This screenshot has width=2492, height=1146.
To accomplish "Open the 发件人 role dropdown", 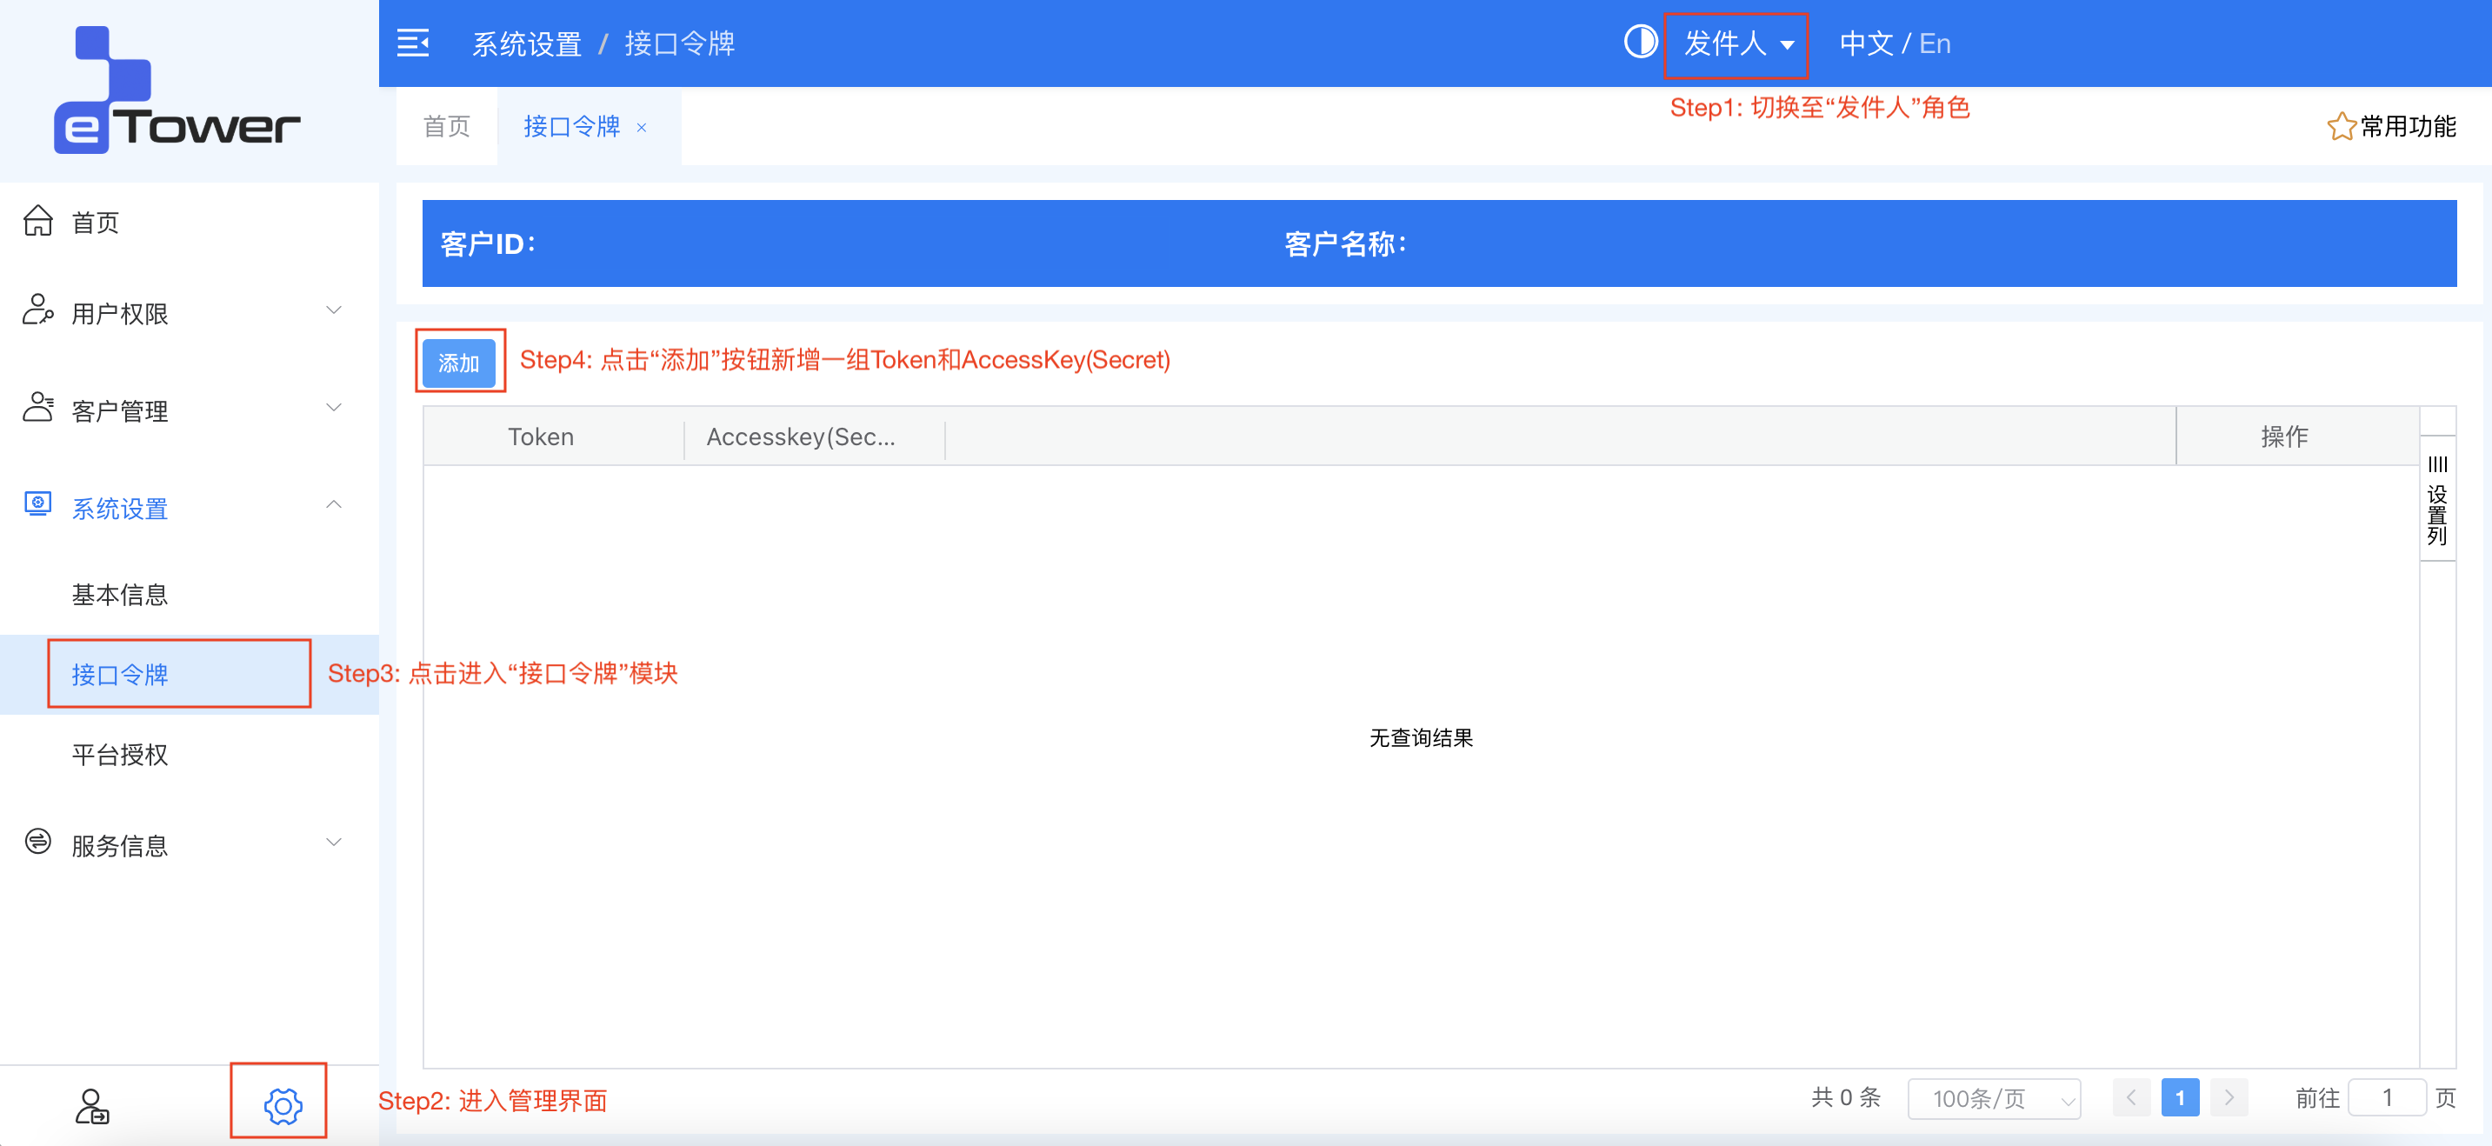I will (x=1736, y=43).
